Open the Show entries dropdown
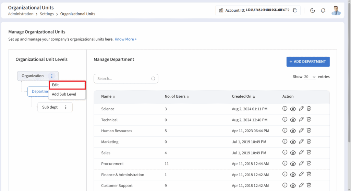This screenshot has width=351, height=191. coord(310,77)
